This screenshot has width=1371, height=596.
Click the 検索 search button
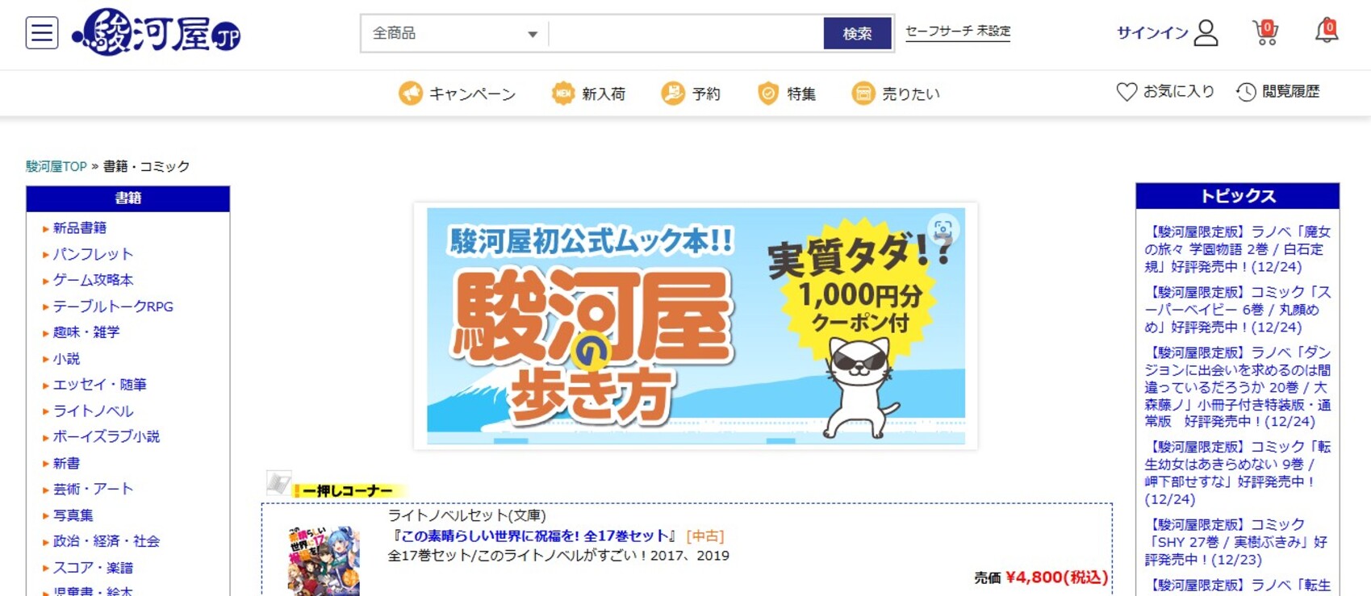[857, 33]
